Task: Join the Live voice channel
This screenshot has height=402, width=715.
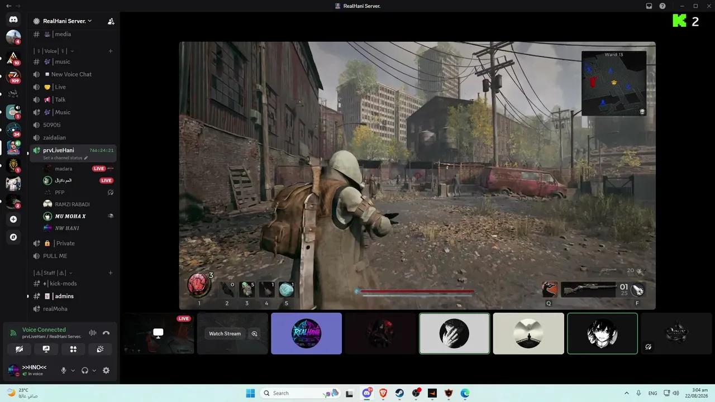Action: pyautogui.click(x=73, y=87)
